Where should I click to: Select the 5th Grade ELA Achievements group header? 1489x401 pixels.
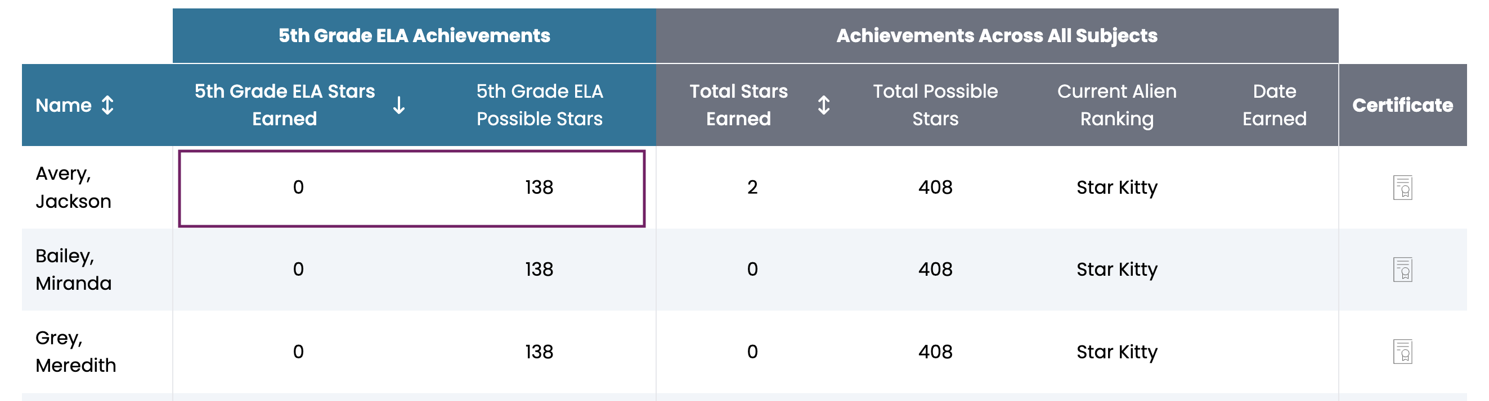(x=414, y=36)
